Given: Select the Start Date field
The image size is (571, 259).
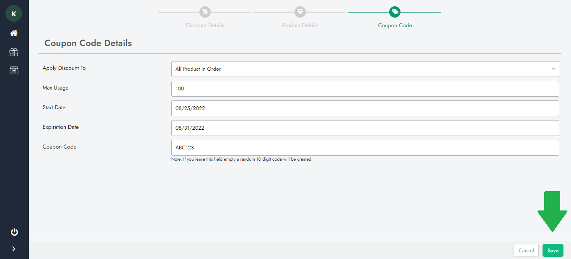Looking at the screenshot, I should pyautogui.click(x=365, y=108).
